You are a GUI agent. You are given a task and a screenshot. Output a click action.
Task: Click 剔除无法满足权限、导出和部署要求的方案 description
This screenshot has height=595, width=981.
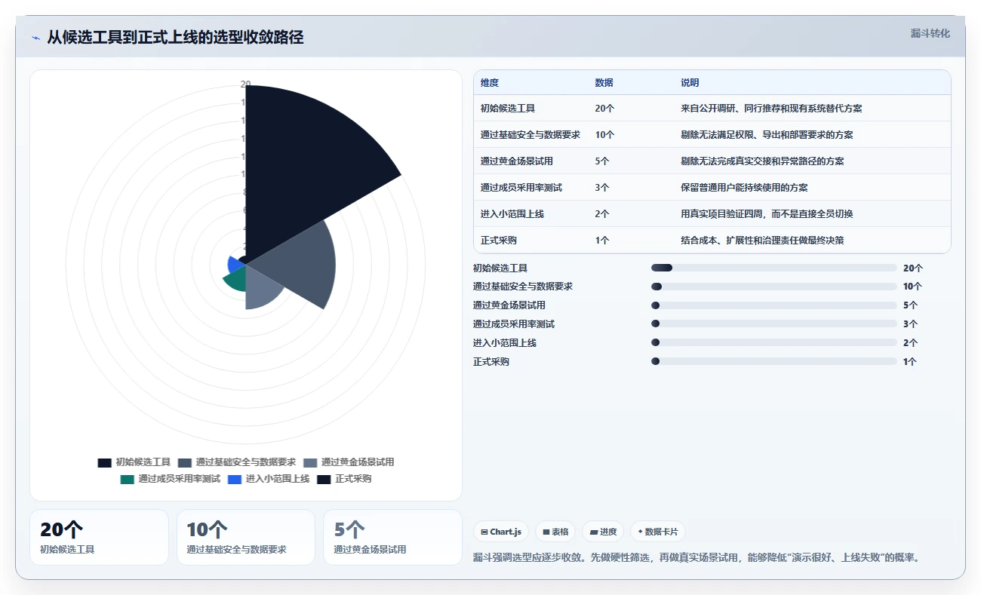click(767, 135)
